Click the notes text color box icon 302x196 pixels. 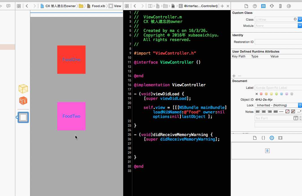point(293,111)
